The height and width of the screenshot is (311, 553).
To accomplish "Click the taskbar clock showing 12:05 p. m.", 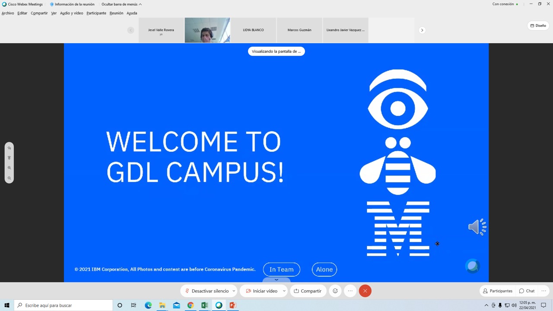I will click(528, 305).
